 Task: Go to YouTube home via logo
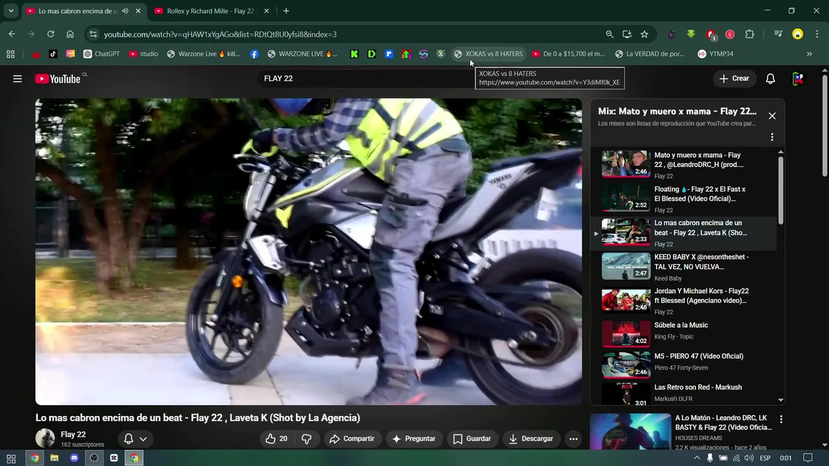pyautogui.click(x=58, y=78)
